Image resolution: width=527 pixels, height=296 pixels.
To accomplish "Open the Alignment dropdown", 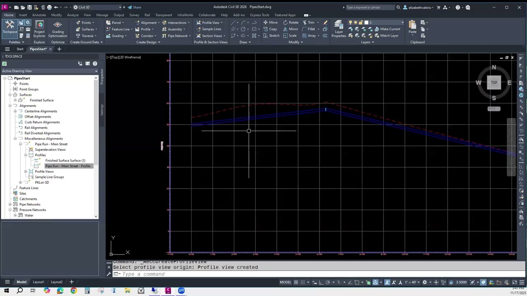I will (148, 23).
